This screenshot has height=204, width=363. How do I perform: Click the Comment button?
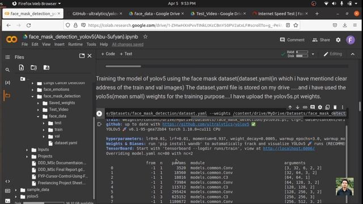coord(292,40)
